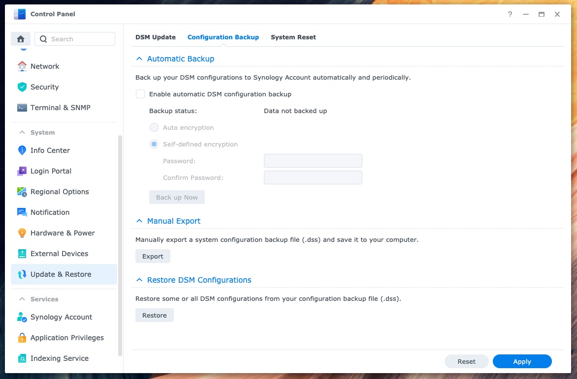Switch to the DSM Update tab
Viewport: 577px width, 379px height.
click(x=155, y=37)
